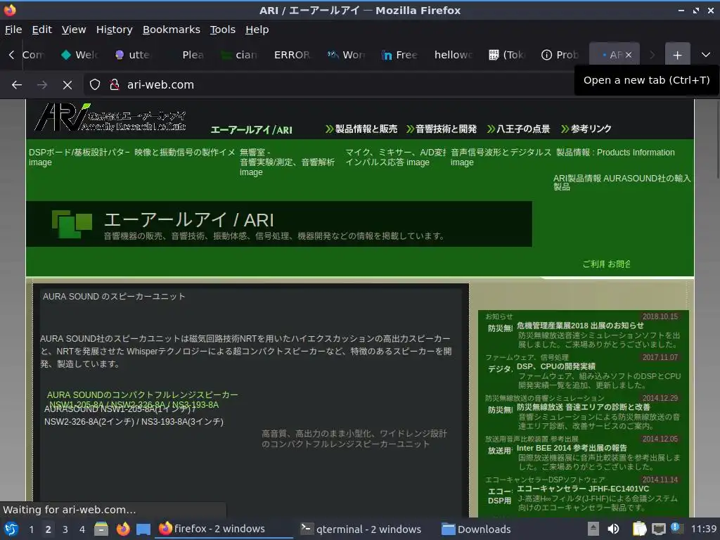This screenshot has height=540, width=720.
Task: Open the Edit menu
Action: (41, 30)
